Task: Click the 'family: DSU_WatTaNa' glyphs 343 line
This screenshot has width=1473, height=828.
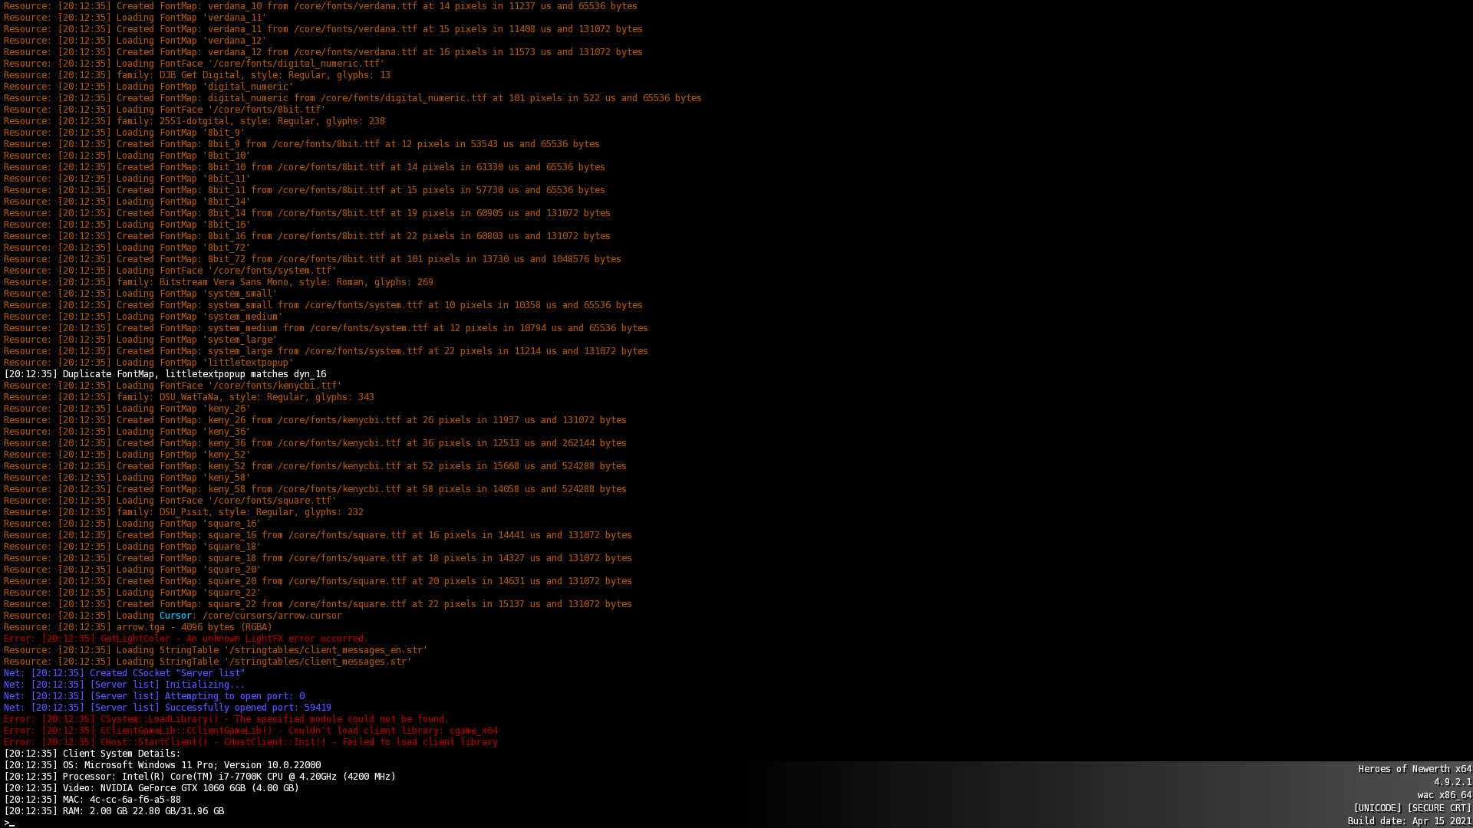Action: point(189,397)
